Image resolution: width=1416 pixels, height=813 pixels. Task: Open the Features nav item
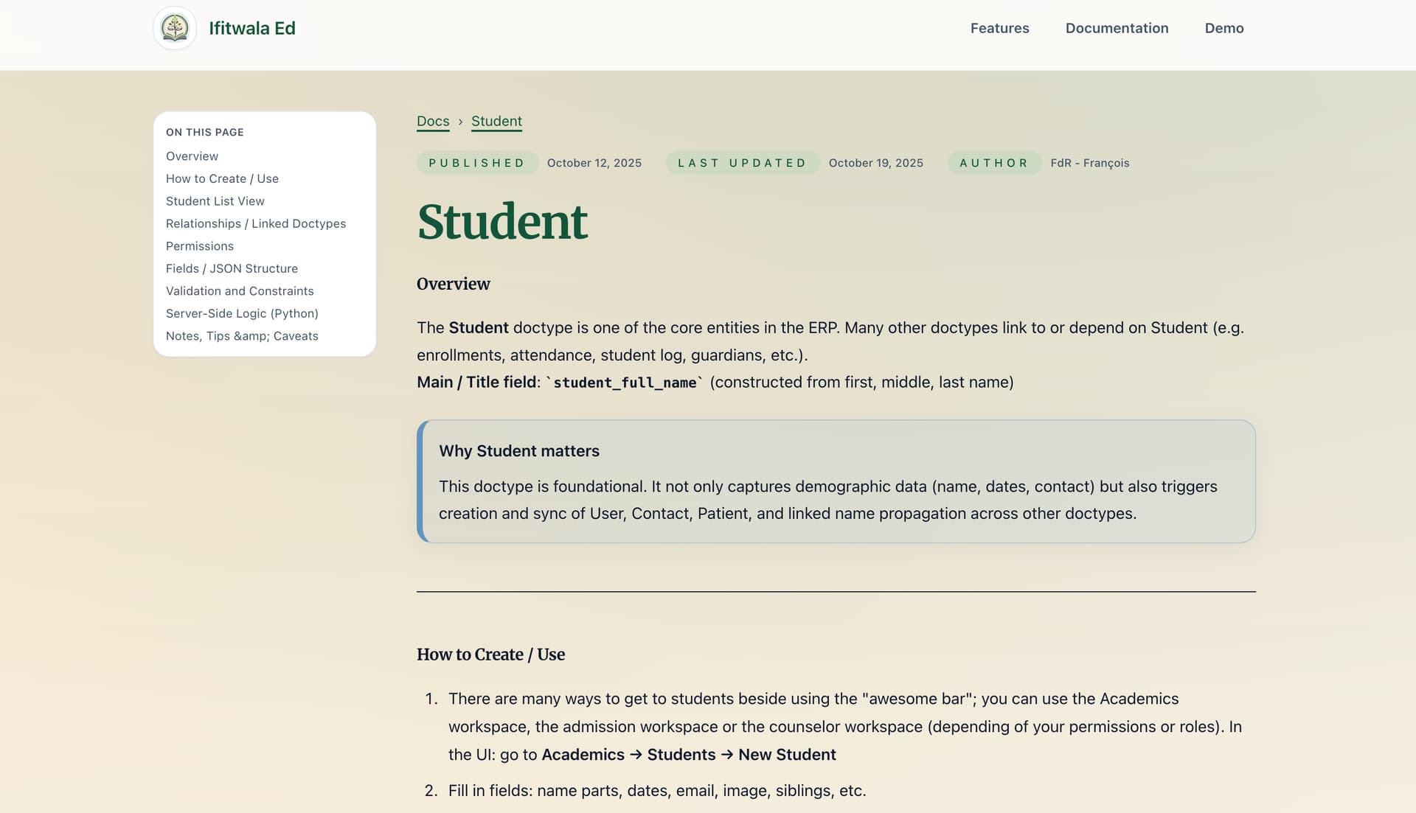tap(999, 28)
